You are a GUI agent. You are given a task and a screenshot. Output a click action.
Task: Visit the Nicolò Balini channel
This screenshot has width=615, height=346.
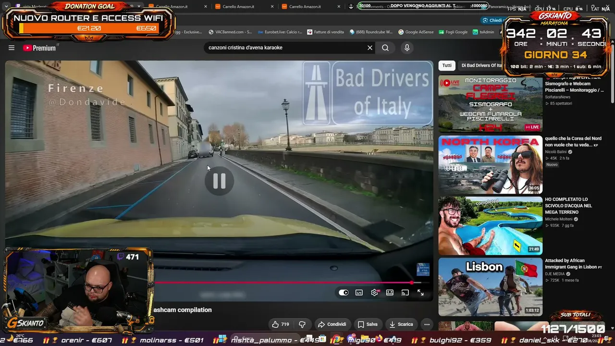(x=558, y=152)
